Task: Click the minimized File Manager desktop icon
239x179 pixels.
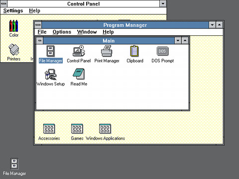Action: coord(14,164)
